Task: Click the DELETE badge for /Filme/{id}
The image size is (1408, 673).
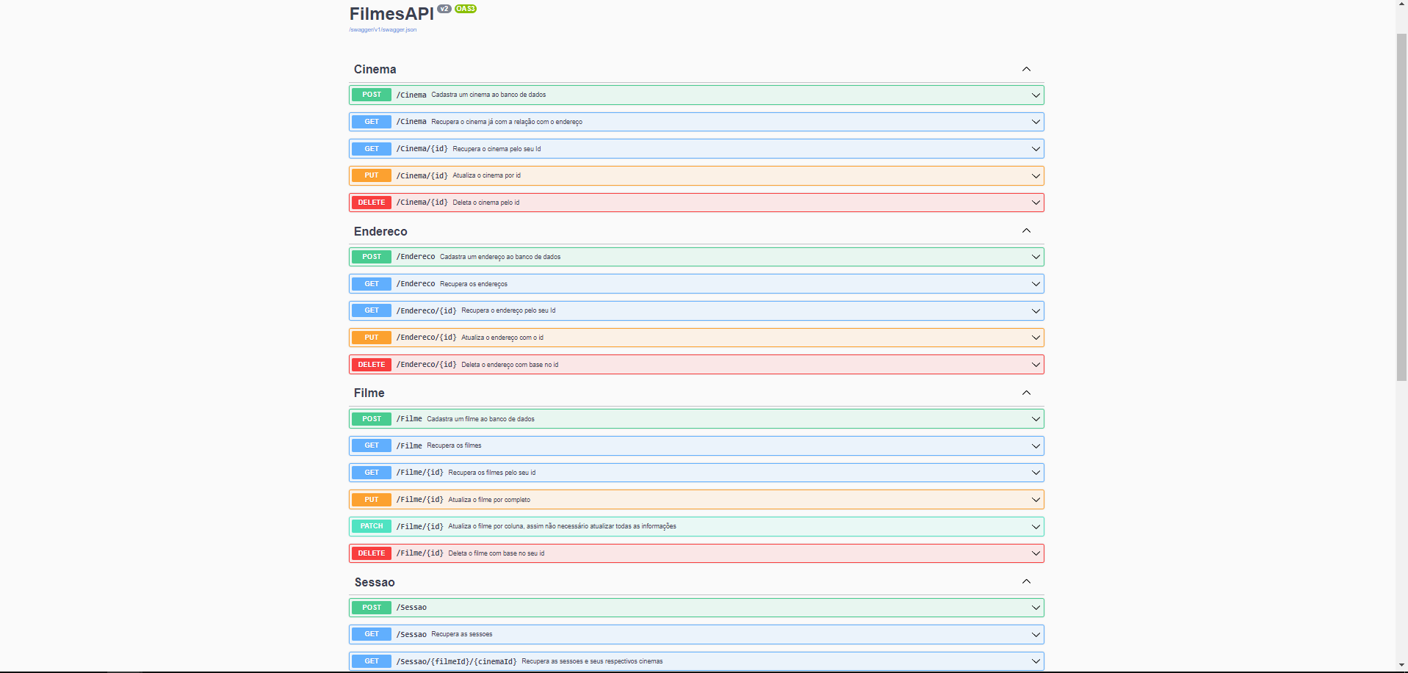Action: [x=372, y=553]
